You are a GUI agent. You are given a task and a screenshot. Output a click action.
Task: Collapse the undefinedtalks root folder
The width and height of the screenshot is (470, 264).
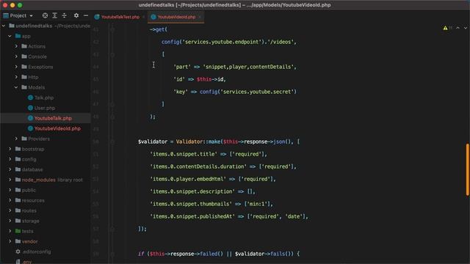pyautogui.click(x=4, y=26)
